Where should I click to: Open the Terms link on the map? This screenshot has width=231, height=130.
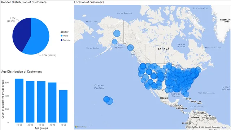[223, 127]
